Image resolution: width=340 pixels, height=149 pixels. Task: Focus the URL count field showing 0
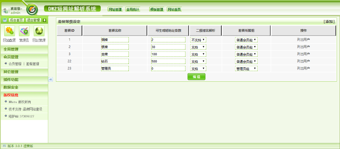[168, 68]
